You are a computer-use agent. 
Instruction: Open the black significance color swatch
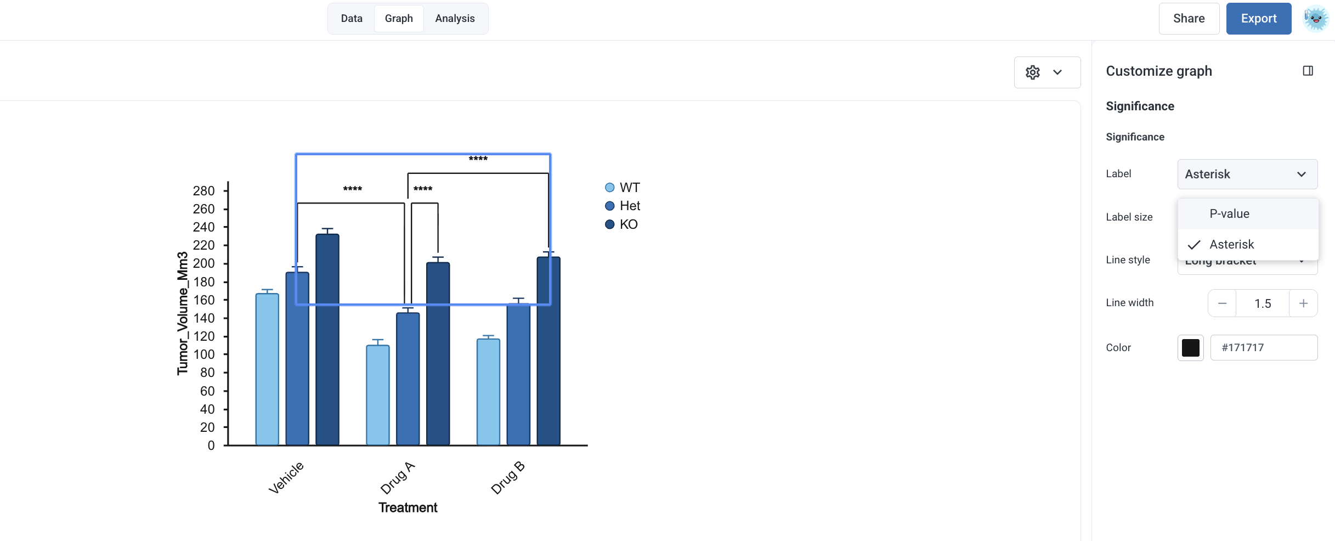(1191, 348)
